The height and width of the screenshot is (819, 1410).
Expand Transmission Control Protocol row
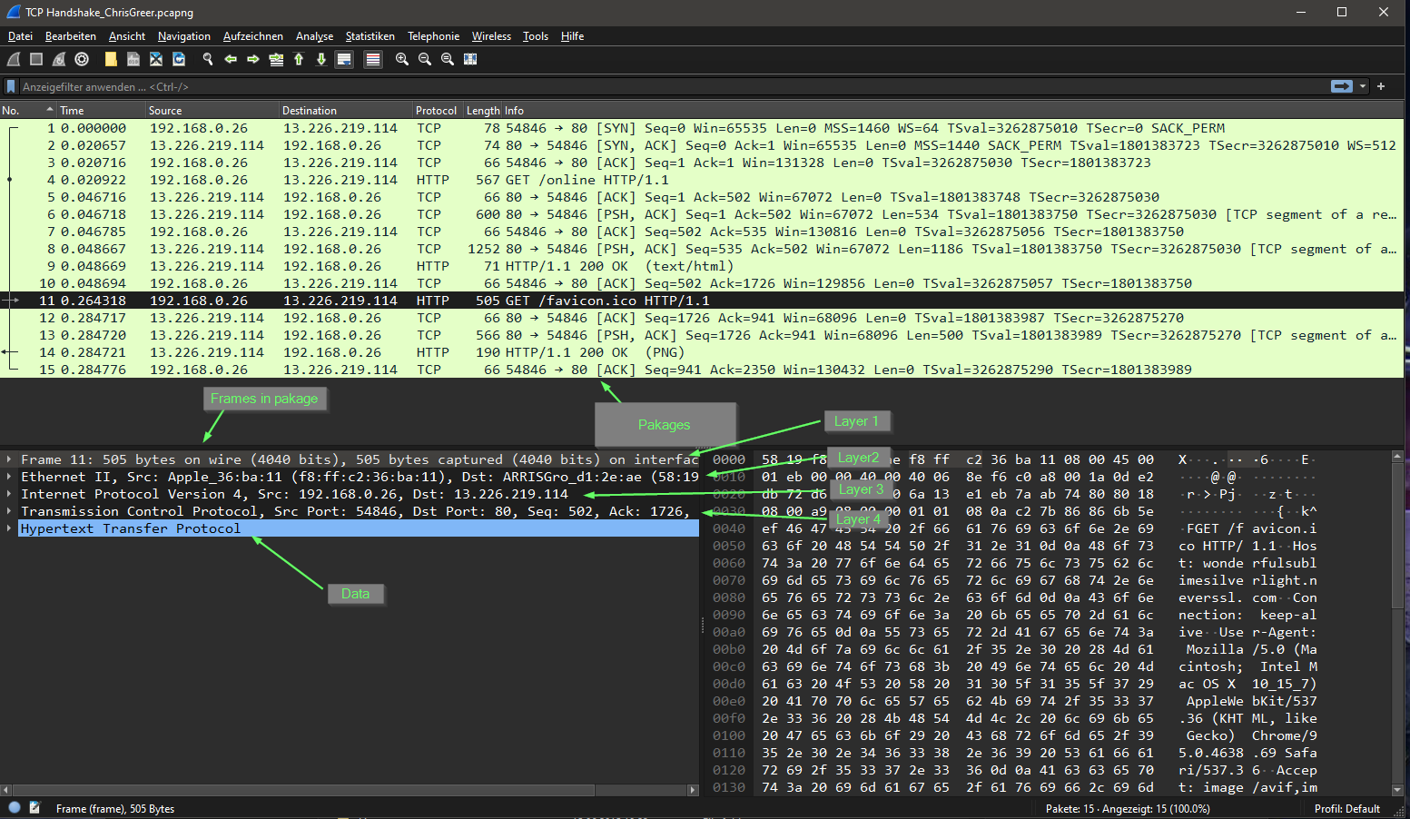pos(8,511)
